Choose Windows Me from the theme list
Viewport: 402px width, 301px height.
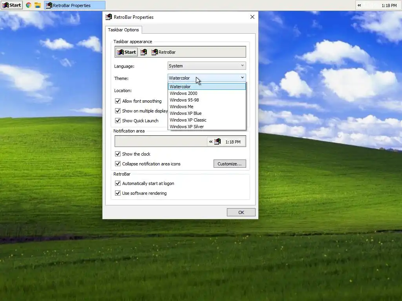[206, 107]
